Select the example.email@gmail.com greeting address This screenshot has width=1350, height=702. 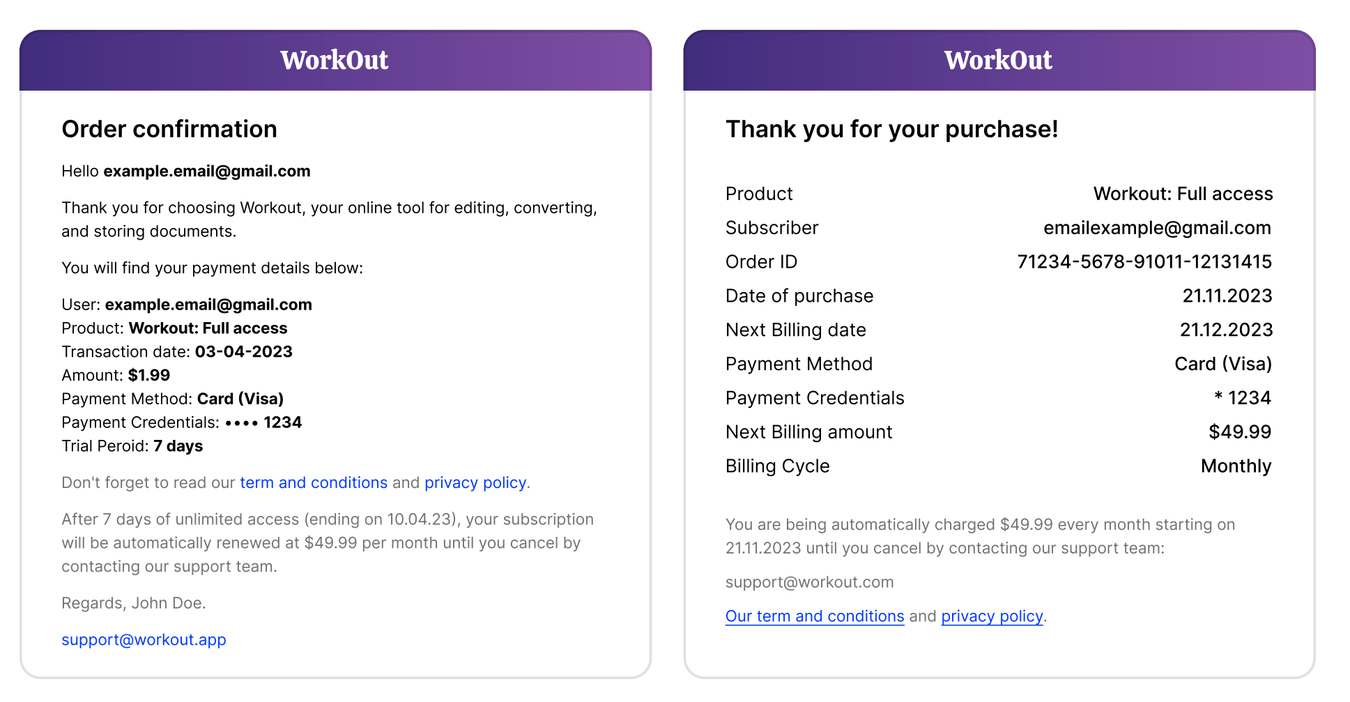[x=206, y=171]
